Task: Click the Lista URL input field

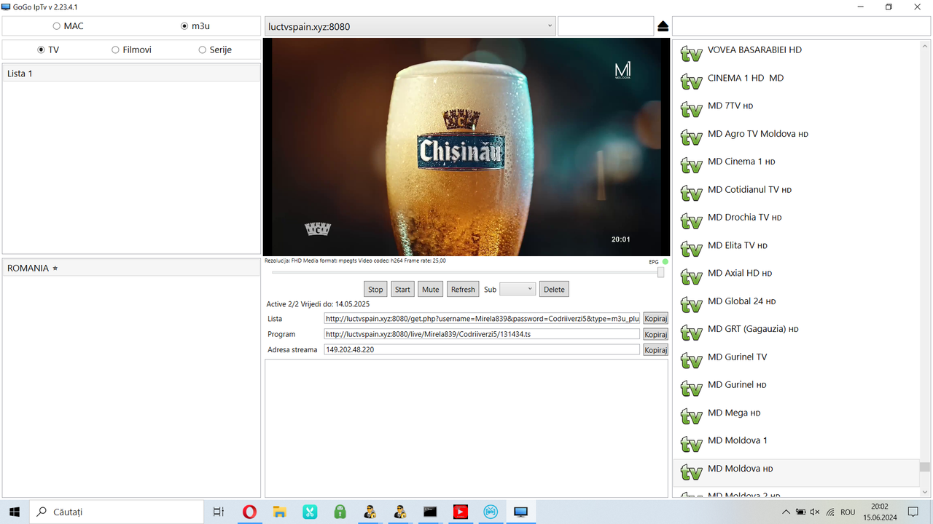Action: click(482, 318)
